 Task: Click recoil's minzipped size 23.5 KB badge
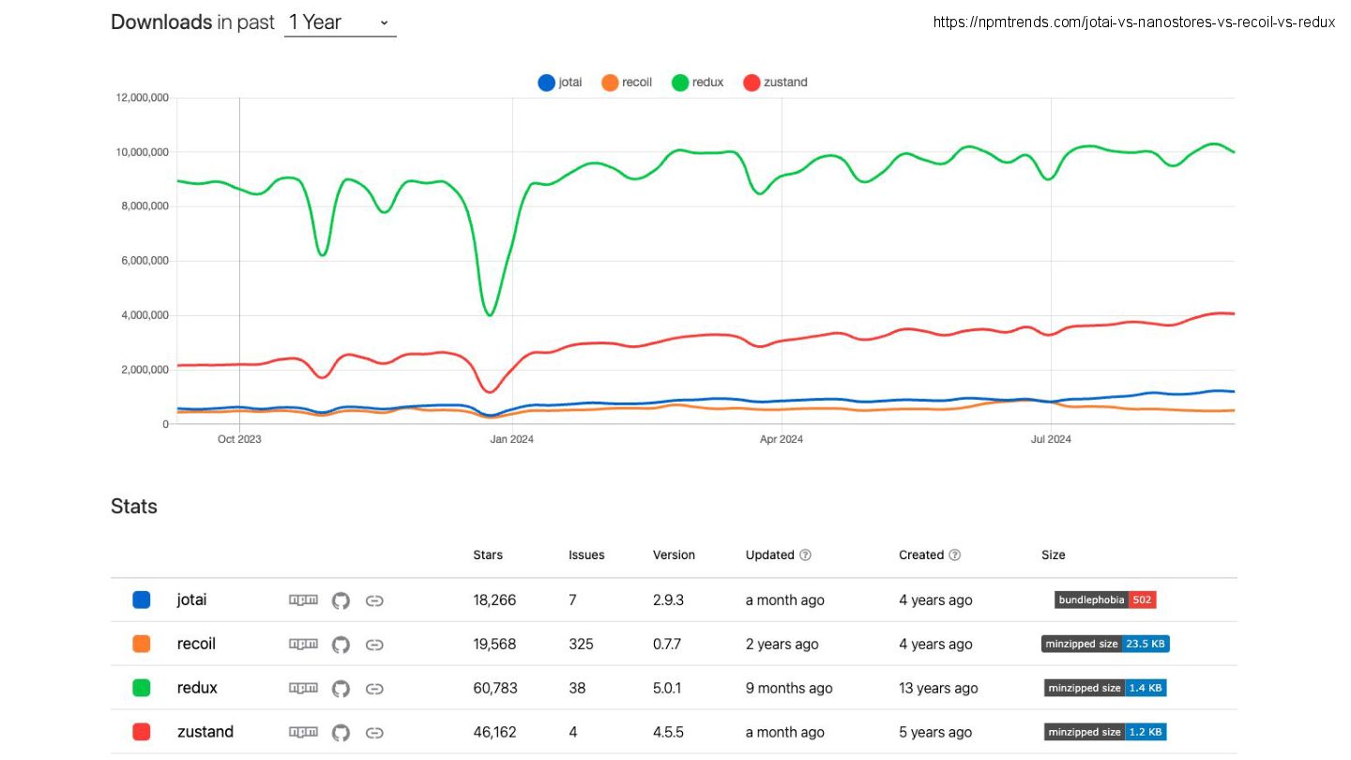(x=1105, y=645)
